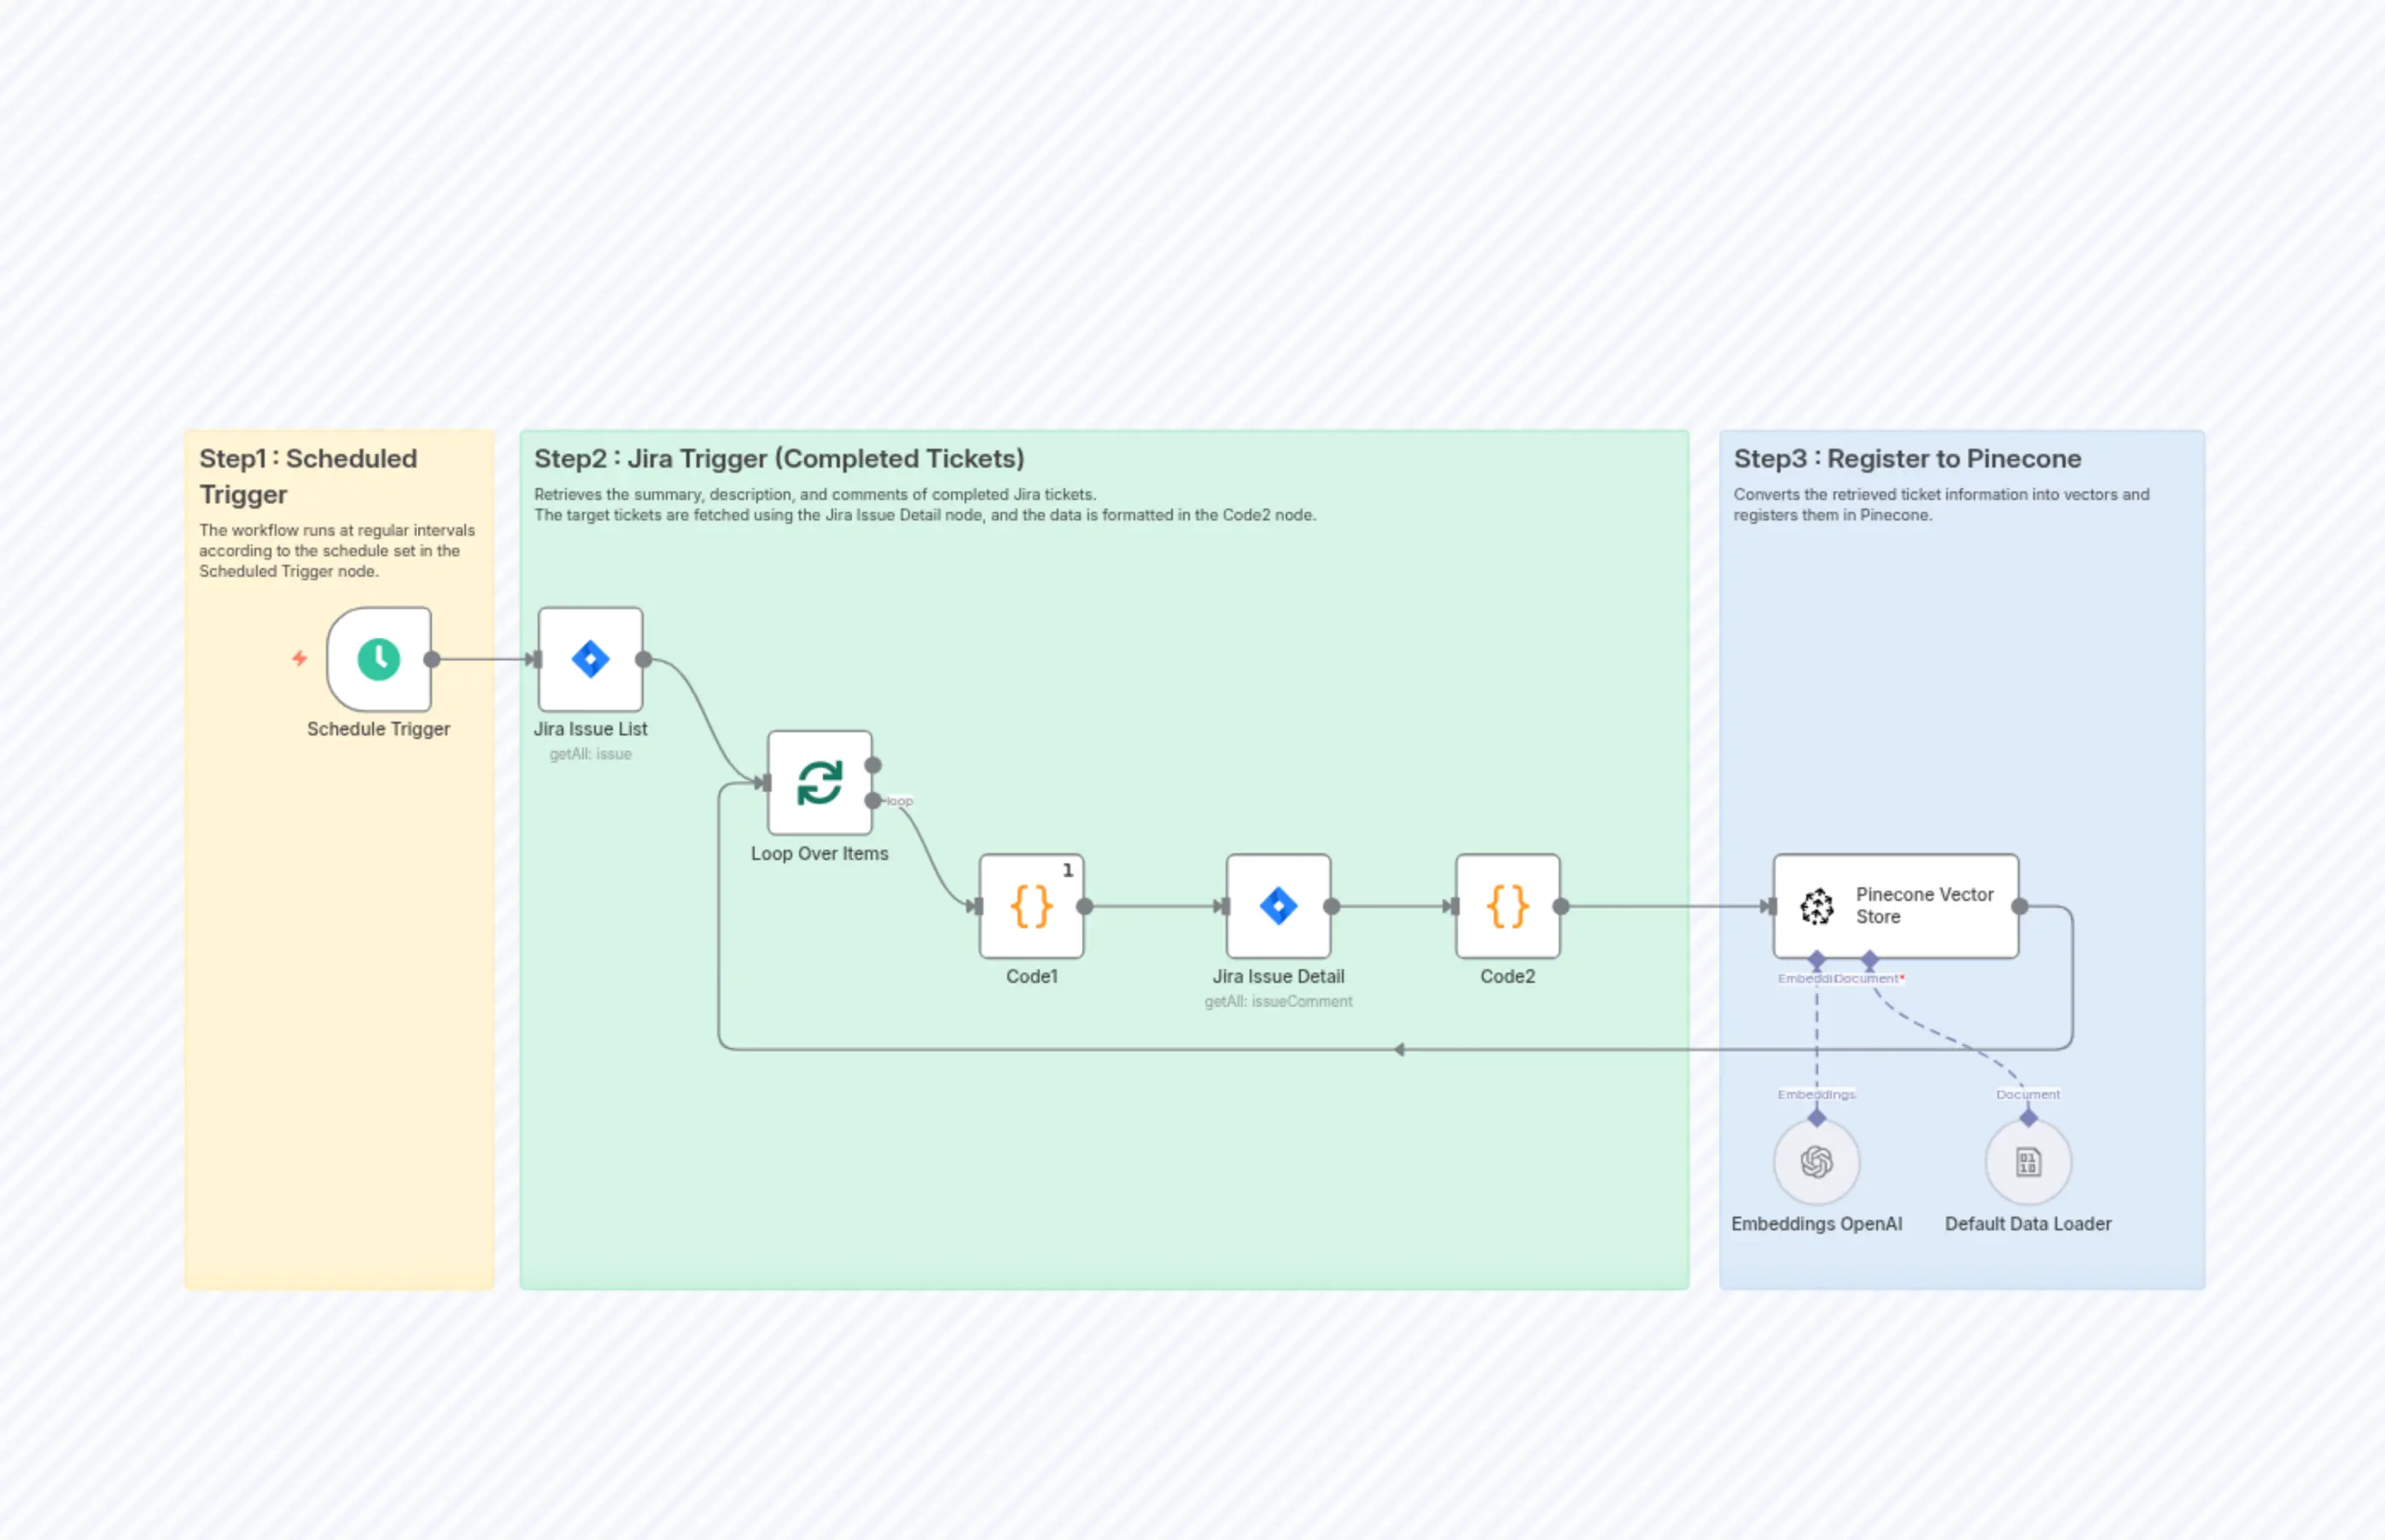
Task: Click the getAll: issue subtitle under Jira Issue List
Action: [x=590, y=754]
